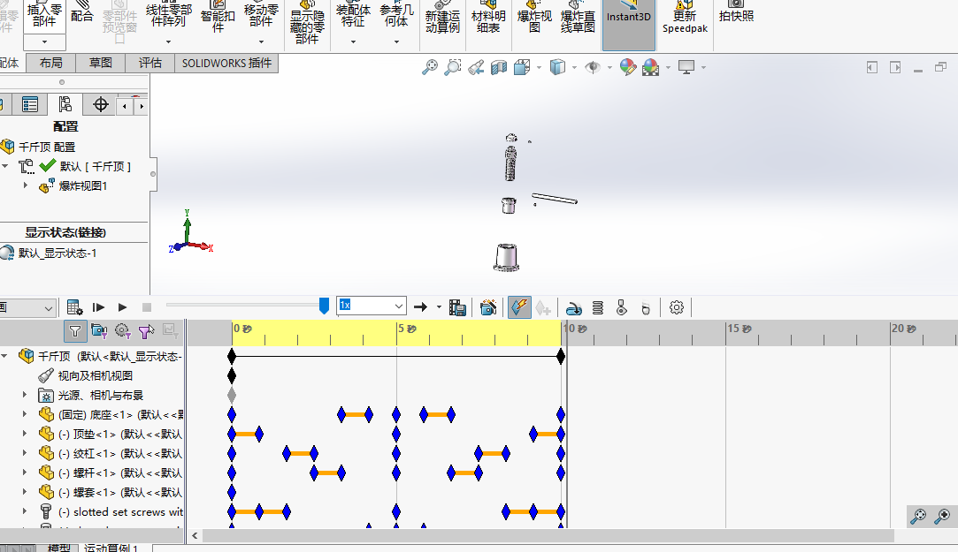Toggle the Autokey lightning button
958x552 pixels.
[x=519, y=307]
